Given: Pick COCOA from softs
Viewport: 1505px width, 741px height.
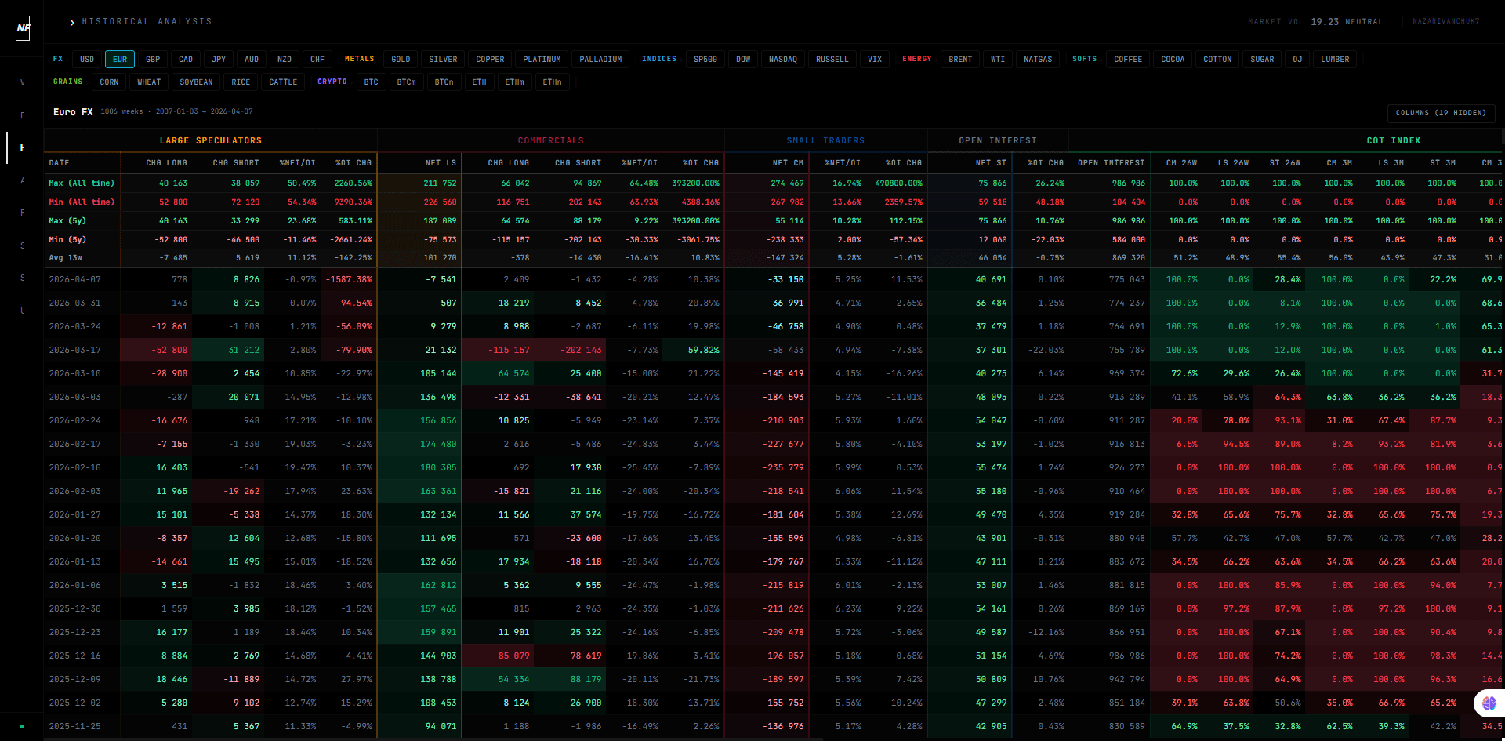Looking at the screenshot, I should tap(1173, 60).
